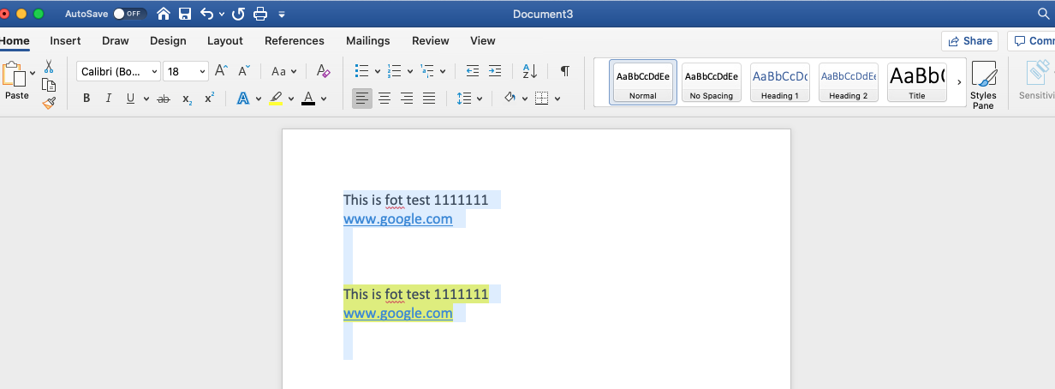
Task: Open font color options arrow
Action: [324, 99]
